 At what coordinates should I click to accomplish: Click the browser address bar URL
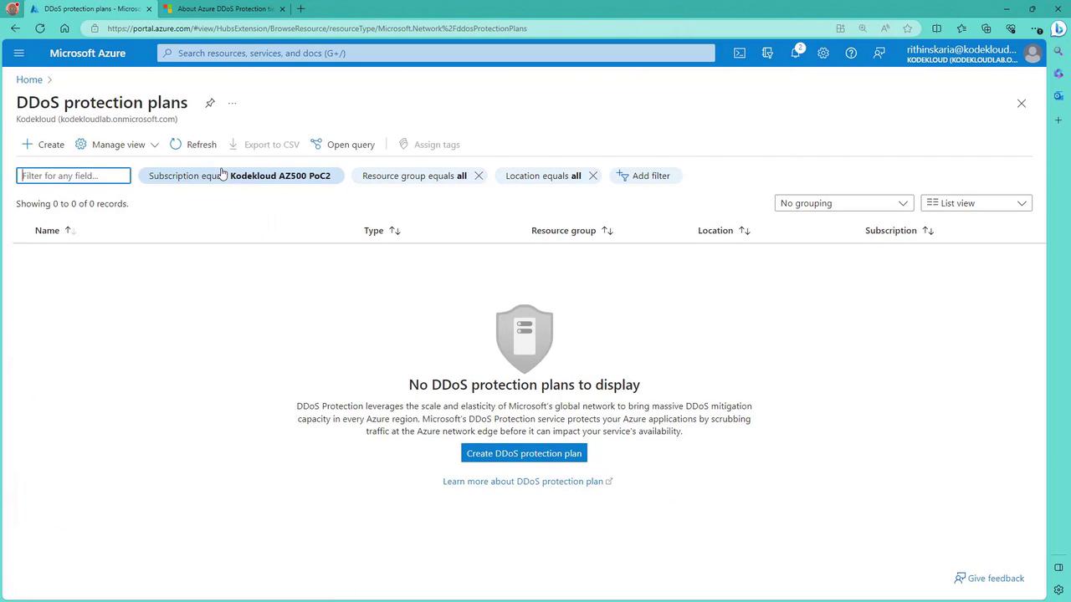[x=317, y=28]
